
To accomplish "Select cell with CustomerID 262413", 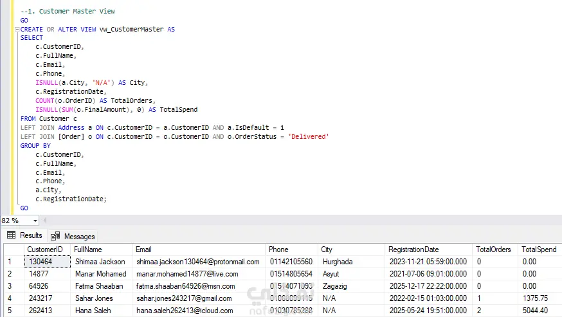I will (x=48, y=311).
